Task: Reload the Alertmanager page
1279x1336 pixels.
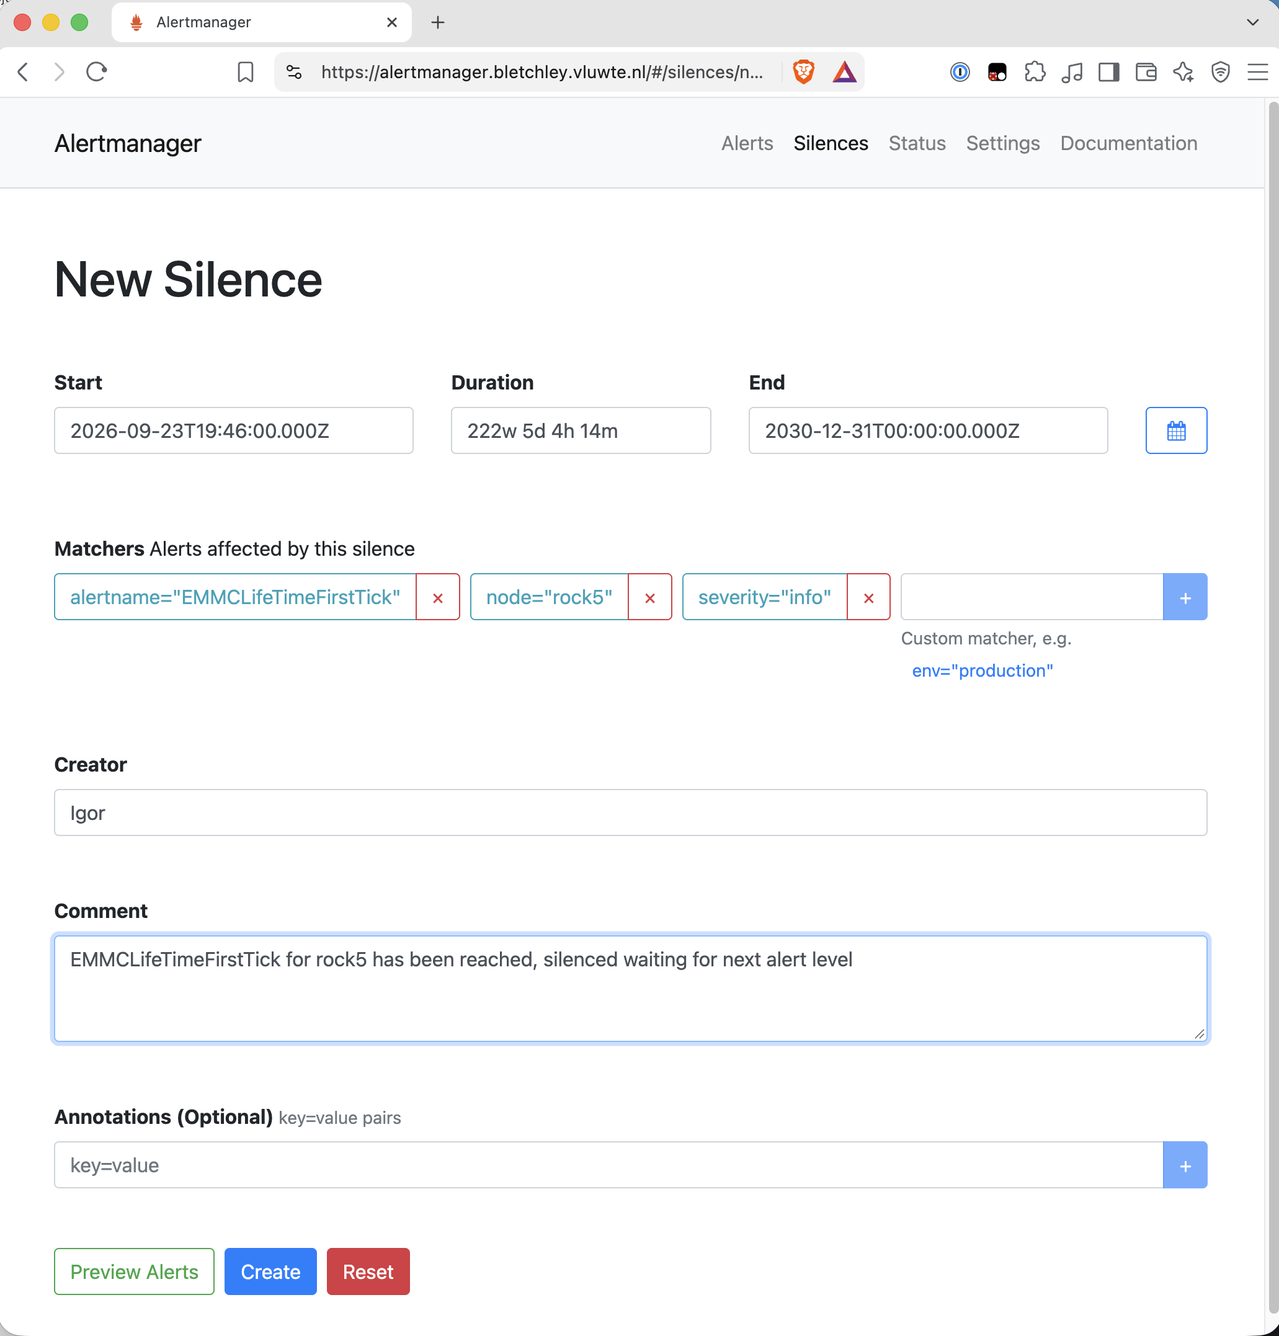Action: click(96, 71)
